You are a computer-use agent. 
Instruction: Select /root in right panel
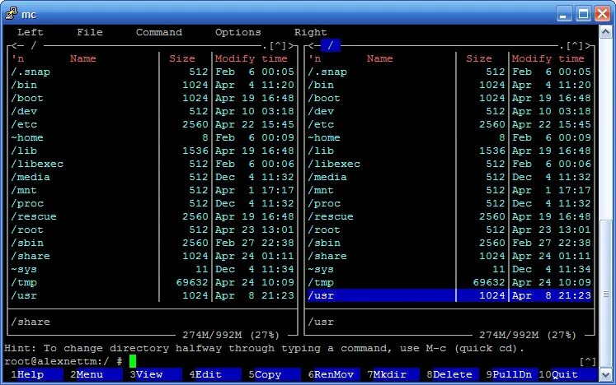pyautogui.click(x=449, y=230)
